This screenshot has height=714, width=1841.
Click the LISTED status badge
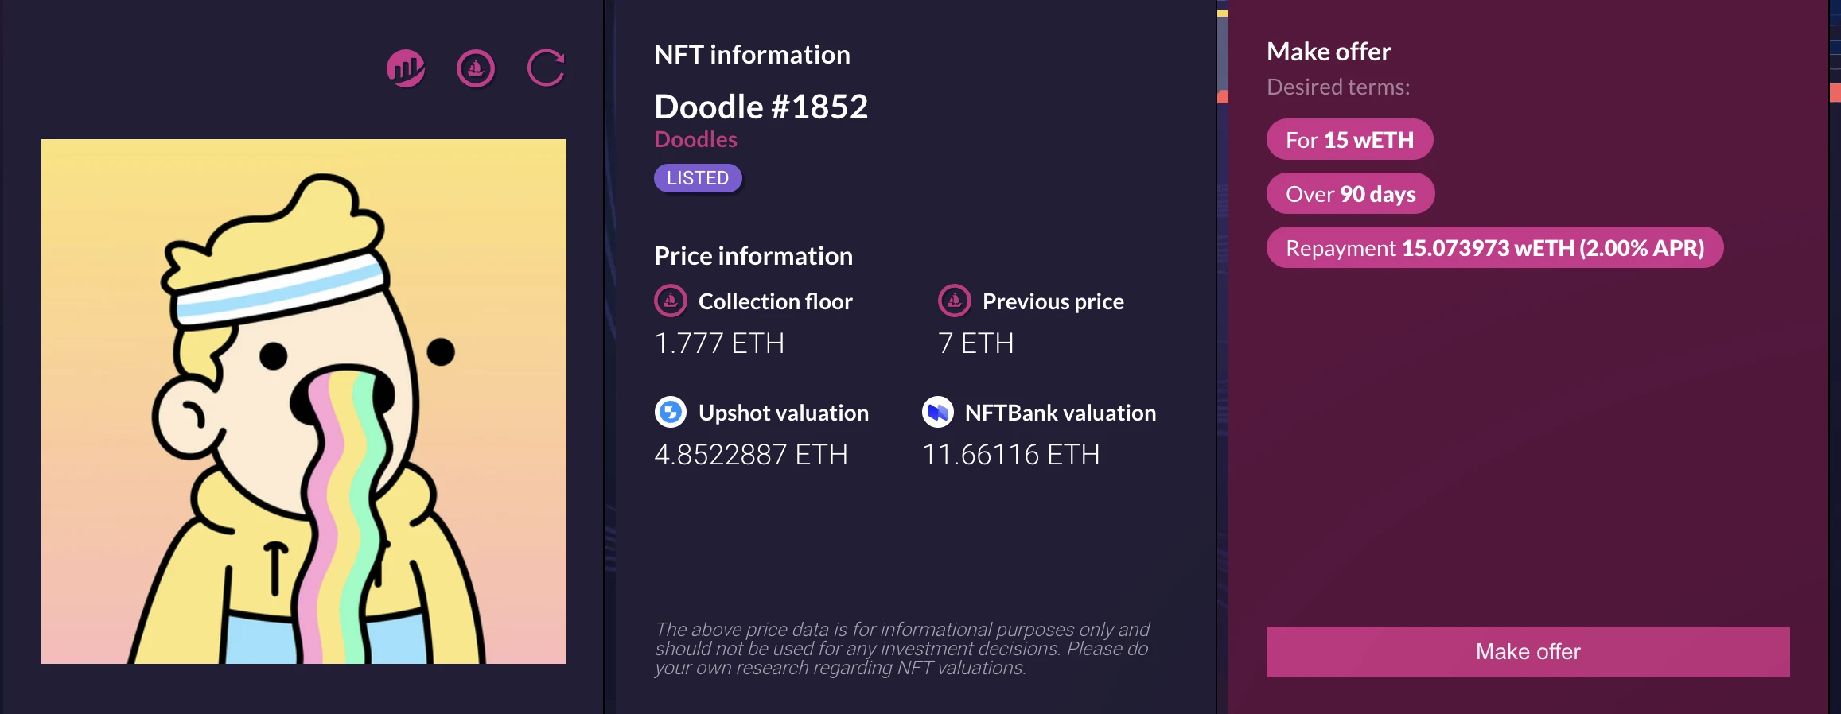click(698, 178)
